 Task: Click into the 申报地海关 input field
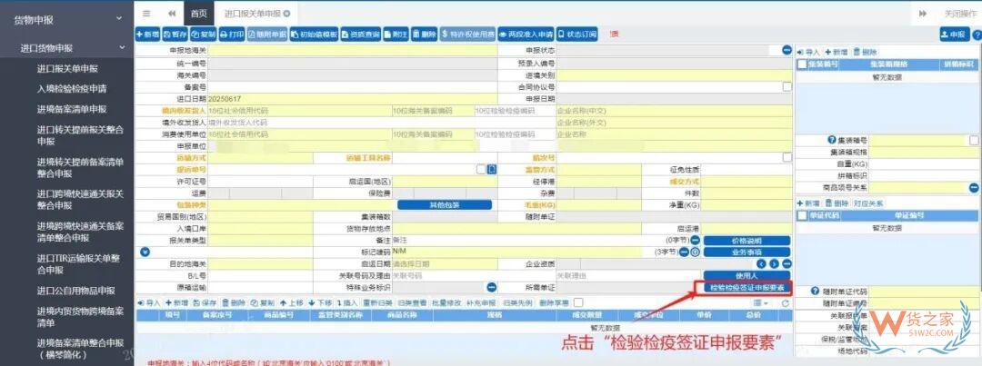(x=353, y=49)
